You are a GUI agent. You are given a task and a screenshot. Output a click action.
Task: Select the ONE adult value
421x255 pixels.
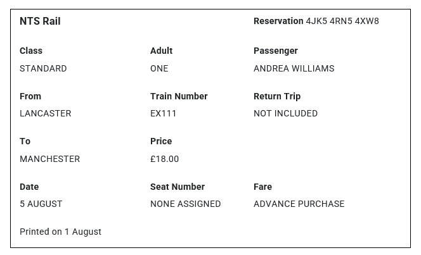(x=159, y=68)
